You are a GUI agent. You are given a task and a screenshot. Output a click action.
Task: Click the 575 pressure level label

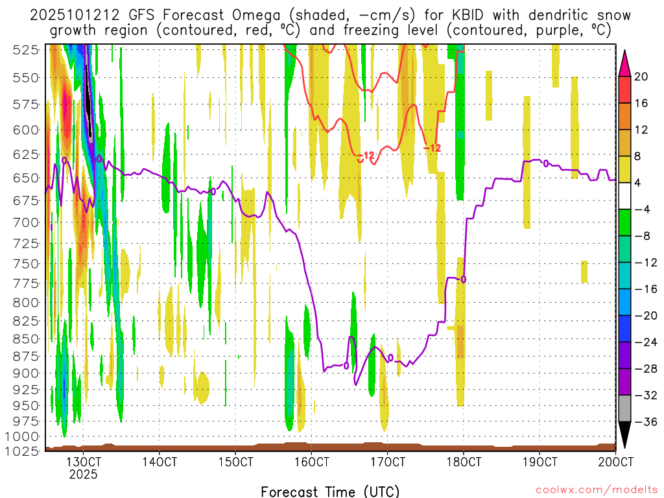(26, 104)
